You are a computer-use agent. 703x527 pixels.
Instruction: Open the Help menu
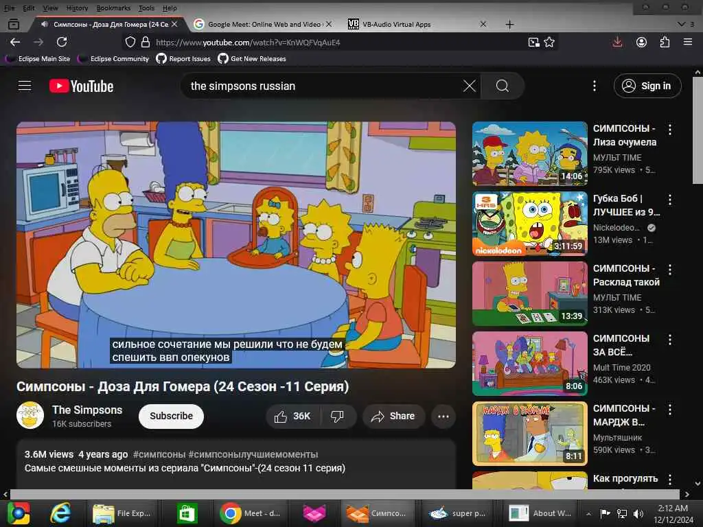click(x=170, y=8)
